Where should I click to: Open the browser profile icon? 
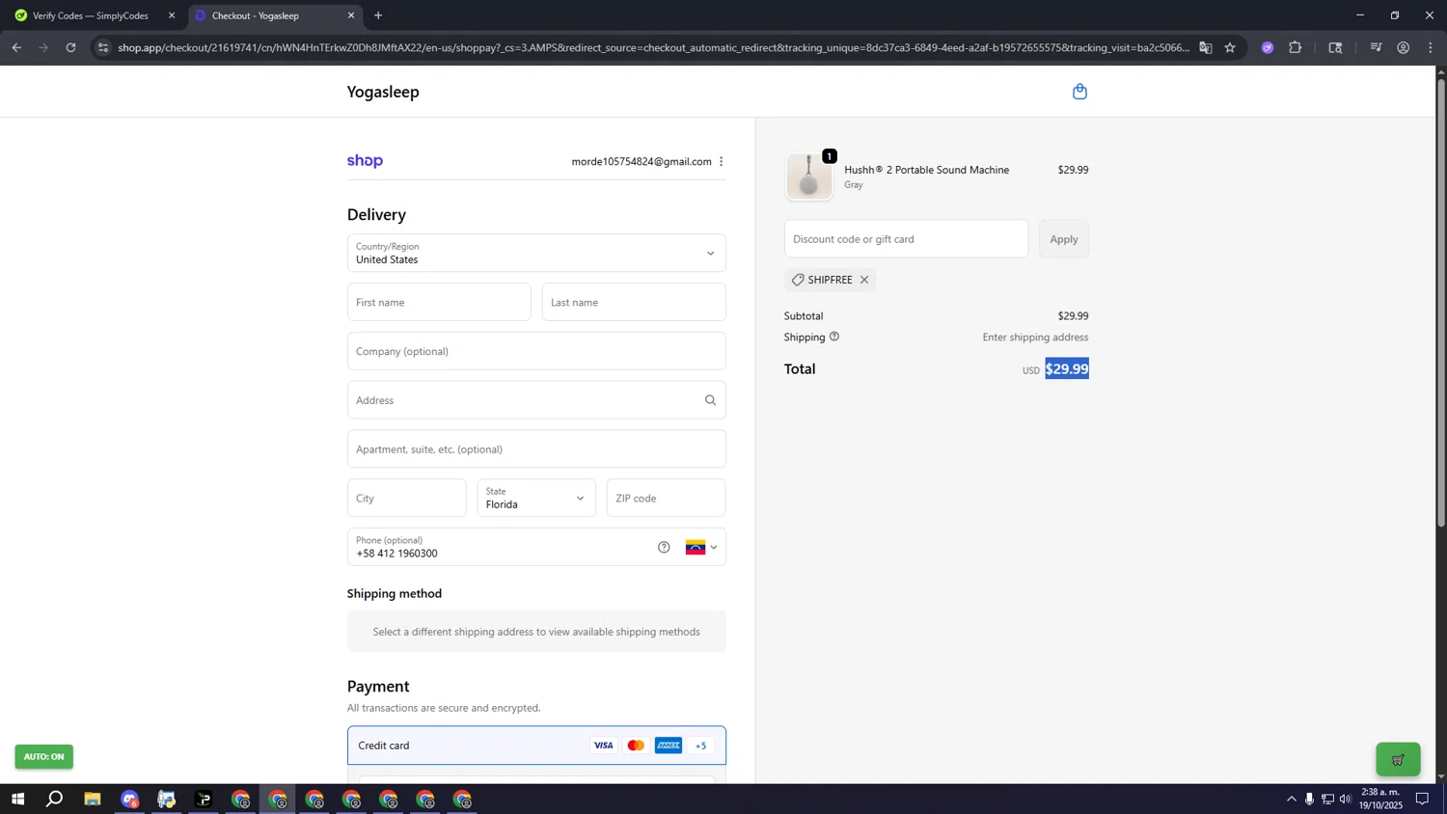coord(1404,47)
